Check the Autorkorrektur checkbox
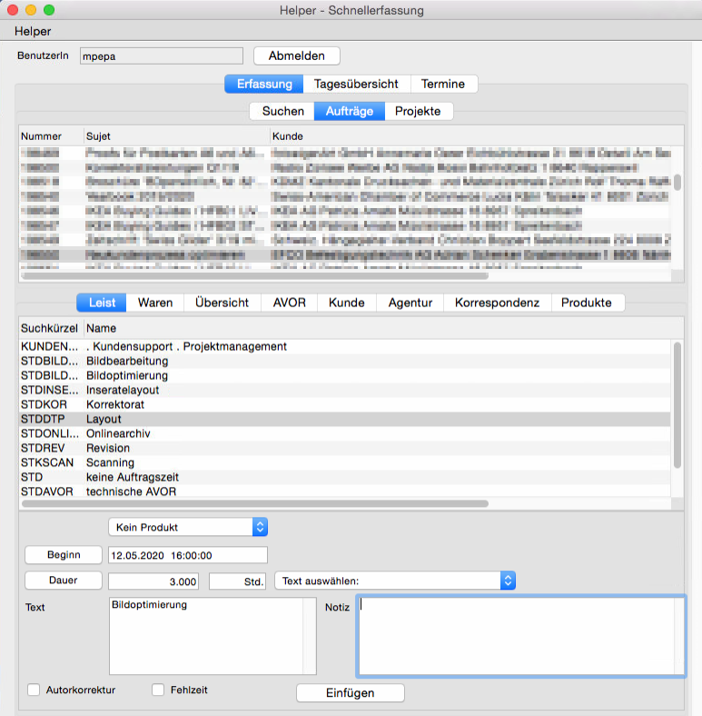Viewport: 702px width, 716px height. (35, 690)
